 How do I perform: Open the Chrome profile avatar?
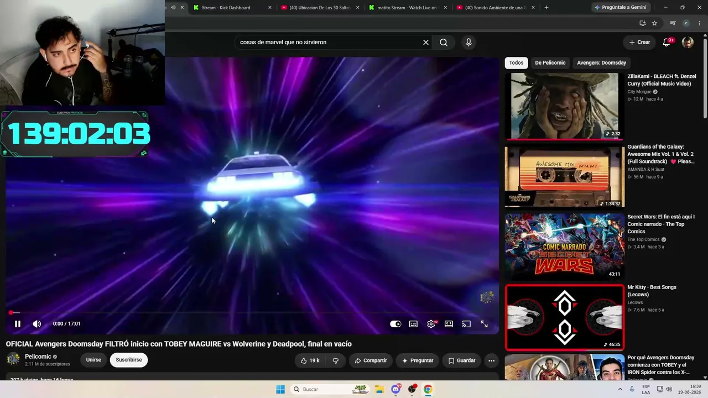click(x=686, y=23)
